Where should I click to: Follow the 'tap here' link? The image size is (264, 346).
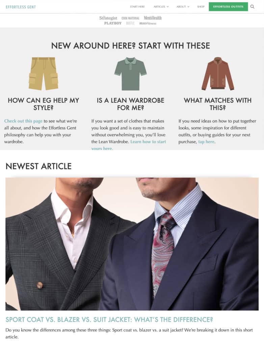[206, 142]
